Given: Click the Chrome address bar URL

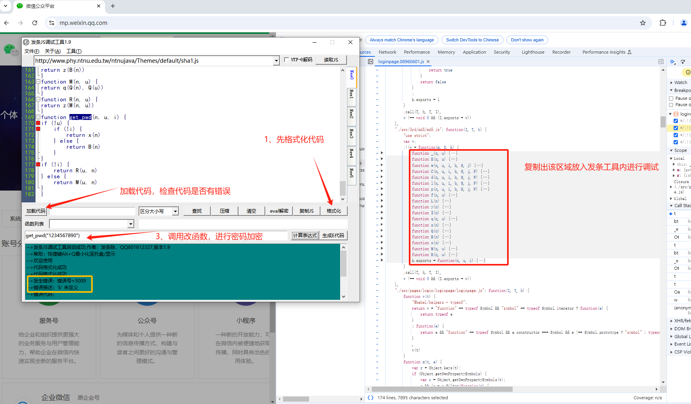Looking at the screenshot, I should 83,23.
